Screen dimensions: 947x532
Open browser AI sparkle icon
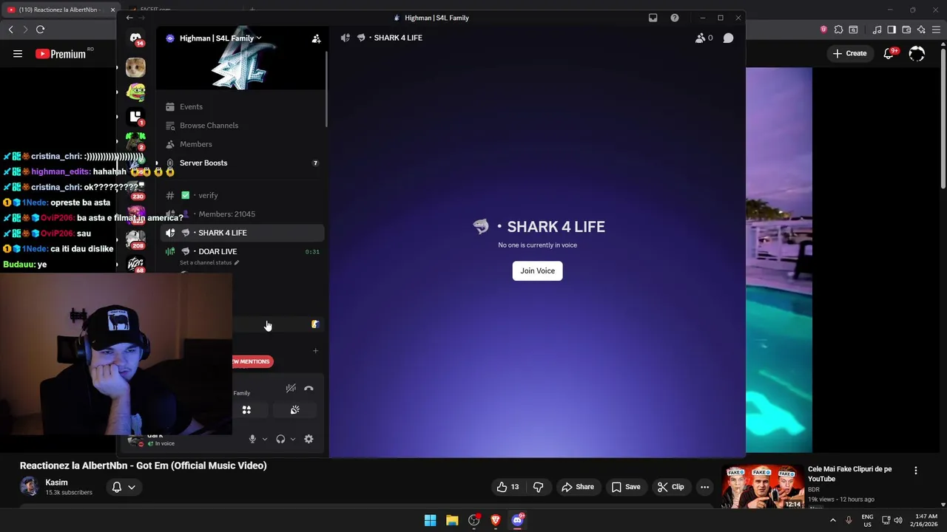point(921,30)
